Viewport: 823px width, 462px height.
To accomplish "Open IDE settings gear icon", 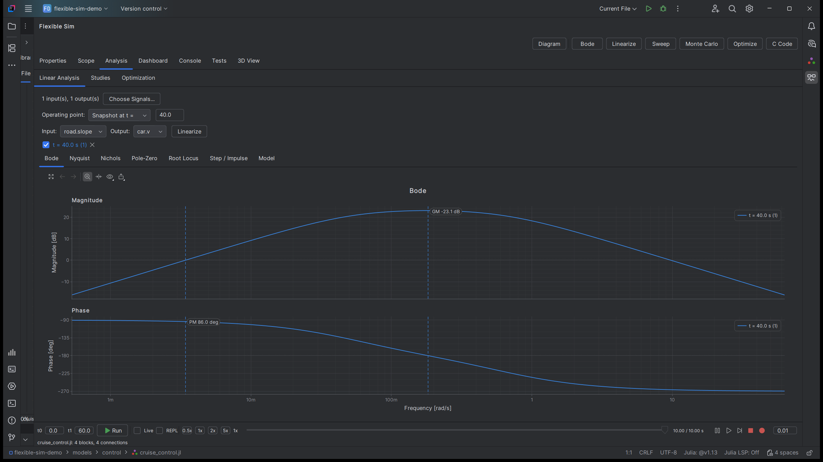I will 749,9.
